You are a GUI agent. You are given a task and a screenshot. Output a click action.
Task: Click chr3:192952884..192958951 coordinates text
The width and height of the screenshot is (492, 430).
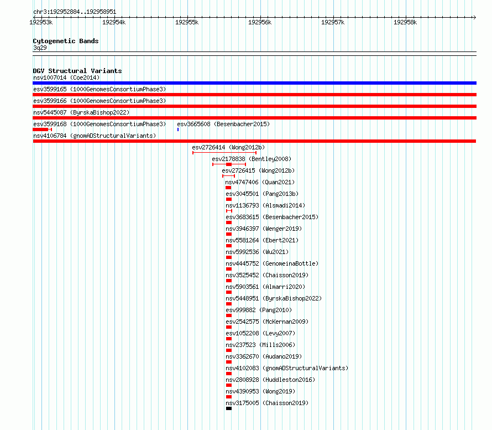(75, 12)
